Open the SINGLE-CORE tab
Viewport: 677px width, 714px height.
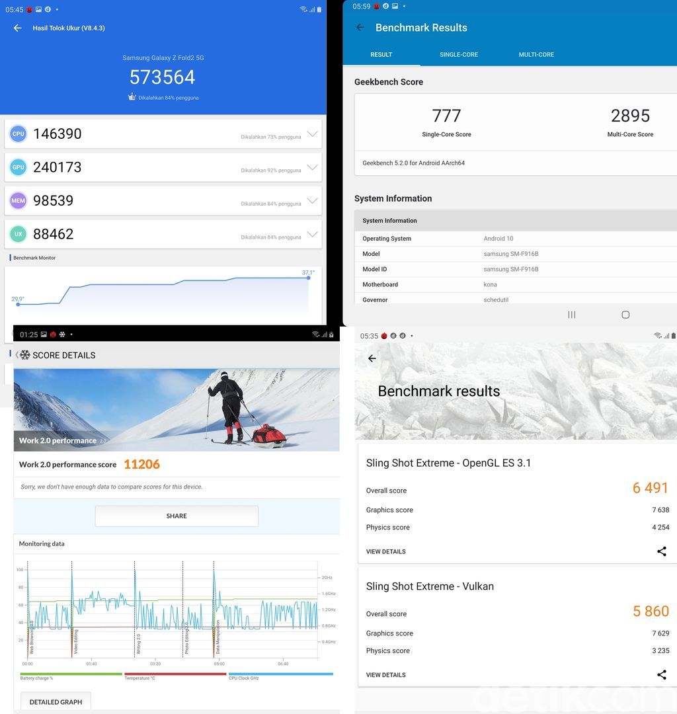(458, 55)
